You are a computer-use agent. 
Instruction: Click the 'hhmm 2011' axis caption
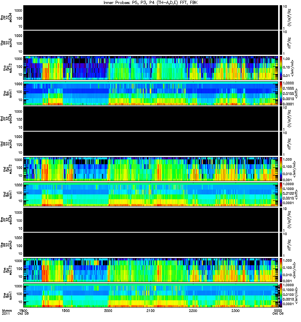tap(7, 312)
